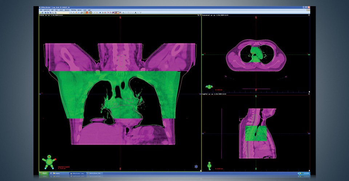Viewport: 349px width, 181px height.
Task: Click the green slice marker at sagittal view top
Action: pyautogui.click(x=256, y=96)
